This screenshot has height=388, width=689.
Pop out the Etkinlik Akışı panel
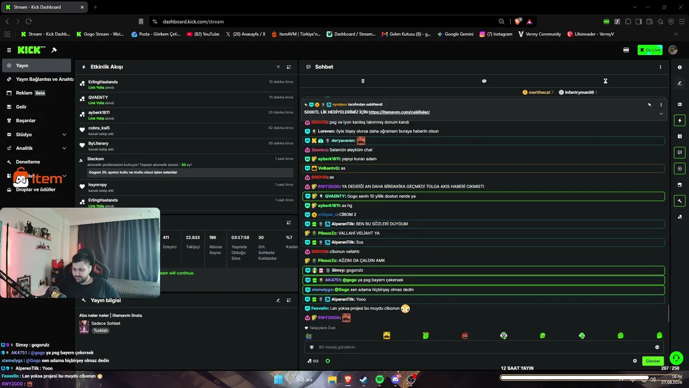click(x=289, y=67)
